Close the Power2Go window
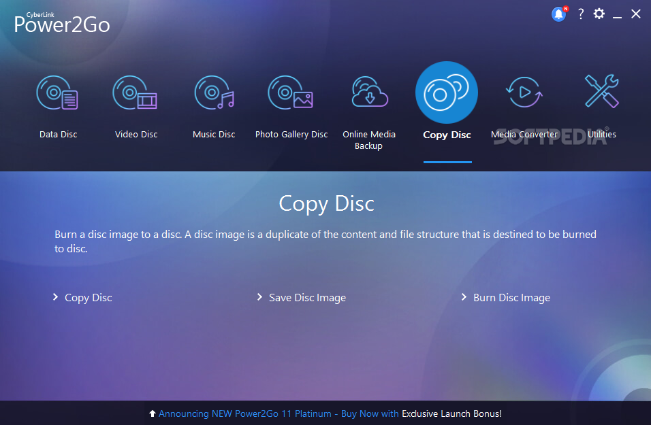The width and height of the screenshot is (651, 425). point(635,14)
